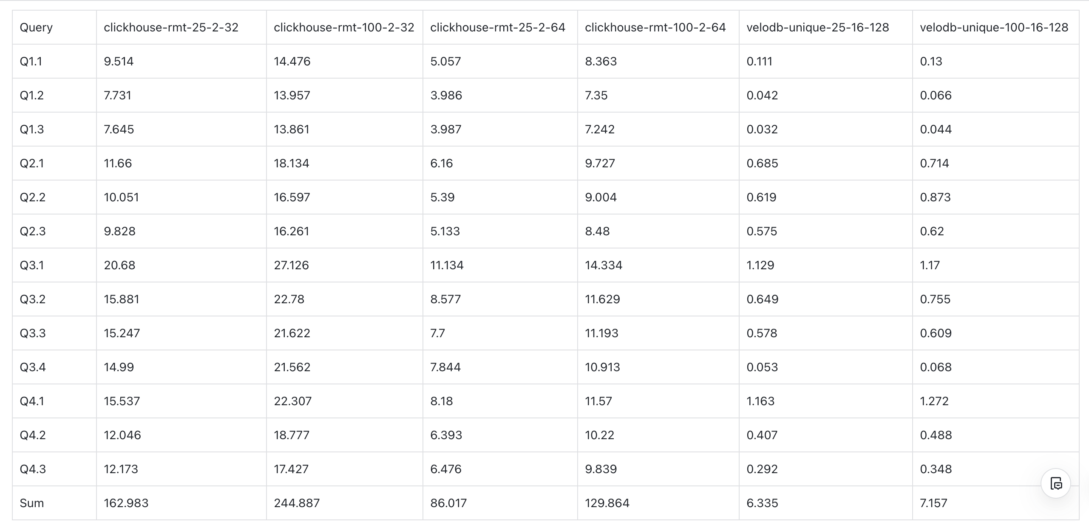This screenshot has width=1089, height=522.
Task: Click the Query column header
Action: [36, 28]
